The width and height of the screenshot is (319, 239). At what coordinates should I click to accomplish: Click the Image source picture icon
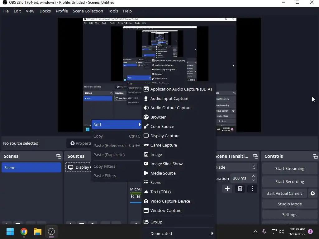point(146,154)
